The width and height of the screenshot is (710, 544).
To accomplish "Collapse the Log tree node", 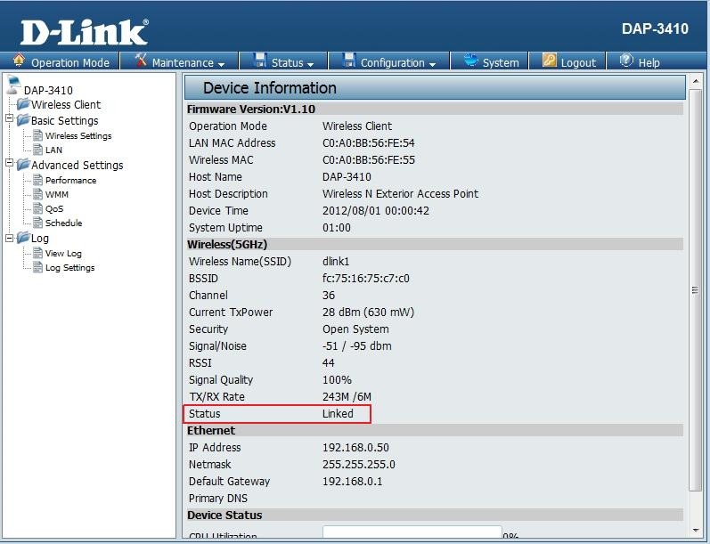I will (10, 238).
